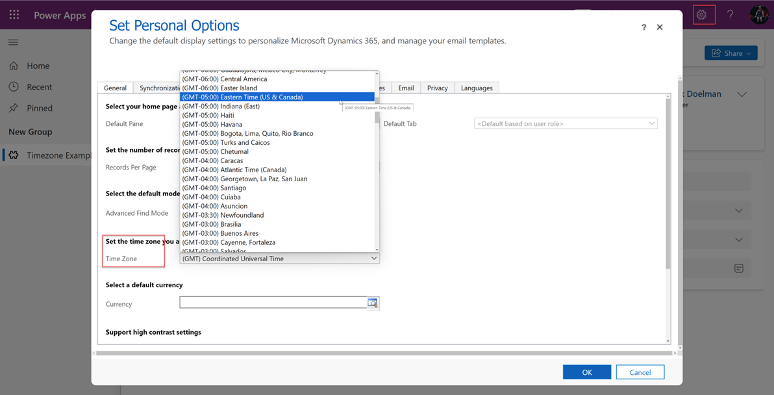
Task: Close the Set Personal Options dialog
Action: (660, 27)
